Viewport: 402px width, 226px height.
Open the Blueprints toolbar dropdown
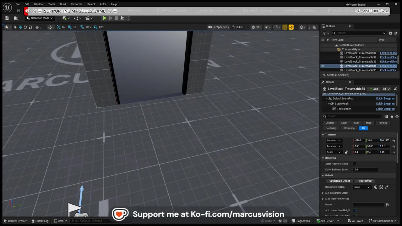point(77,18)
